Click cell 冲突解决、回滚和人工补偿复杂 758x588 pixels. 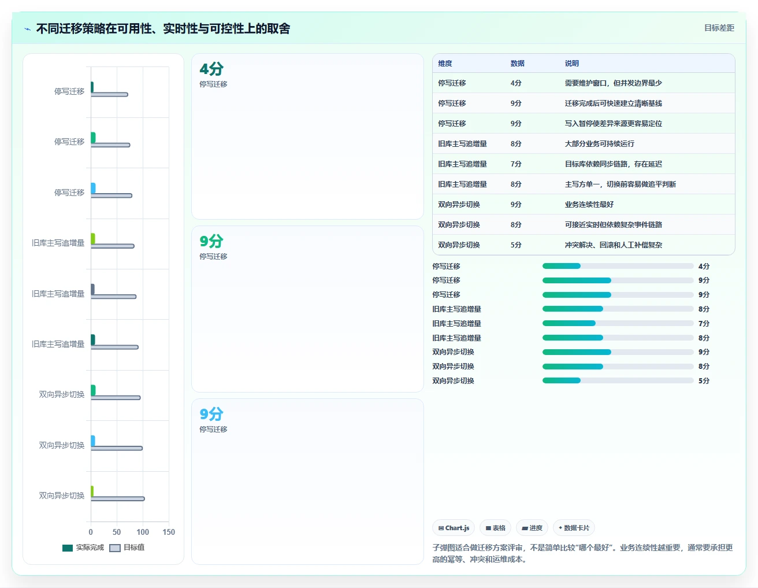pos(614,245)
